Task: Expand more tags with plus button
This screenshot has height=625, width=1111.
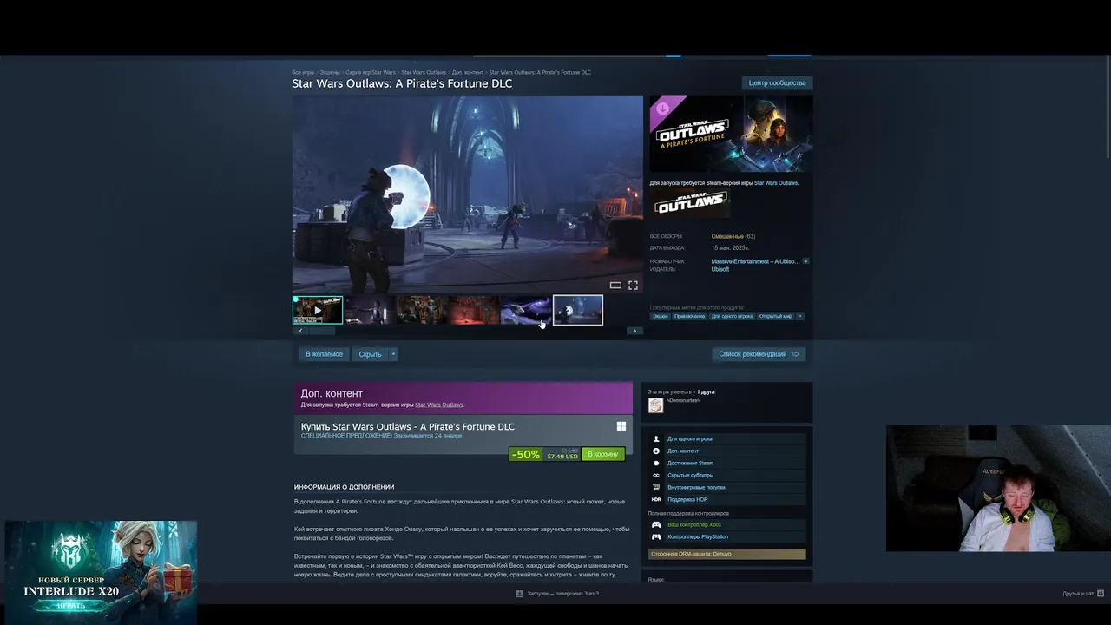Action: click(800, 316)
